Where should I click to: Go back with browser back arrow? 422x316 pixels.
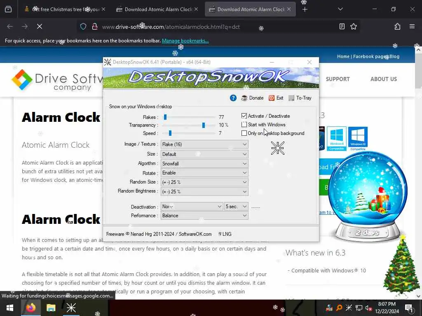coord(10,26)
